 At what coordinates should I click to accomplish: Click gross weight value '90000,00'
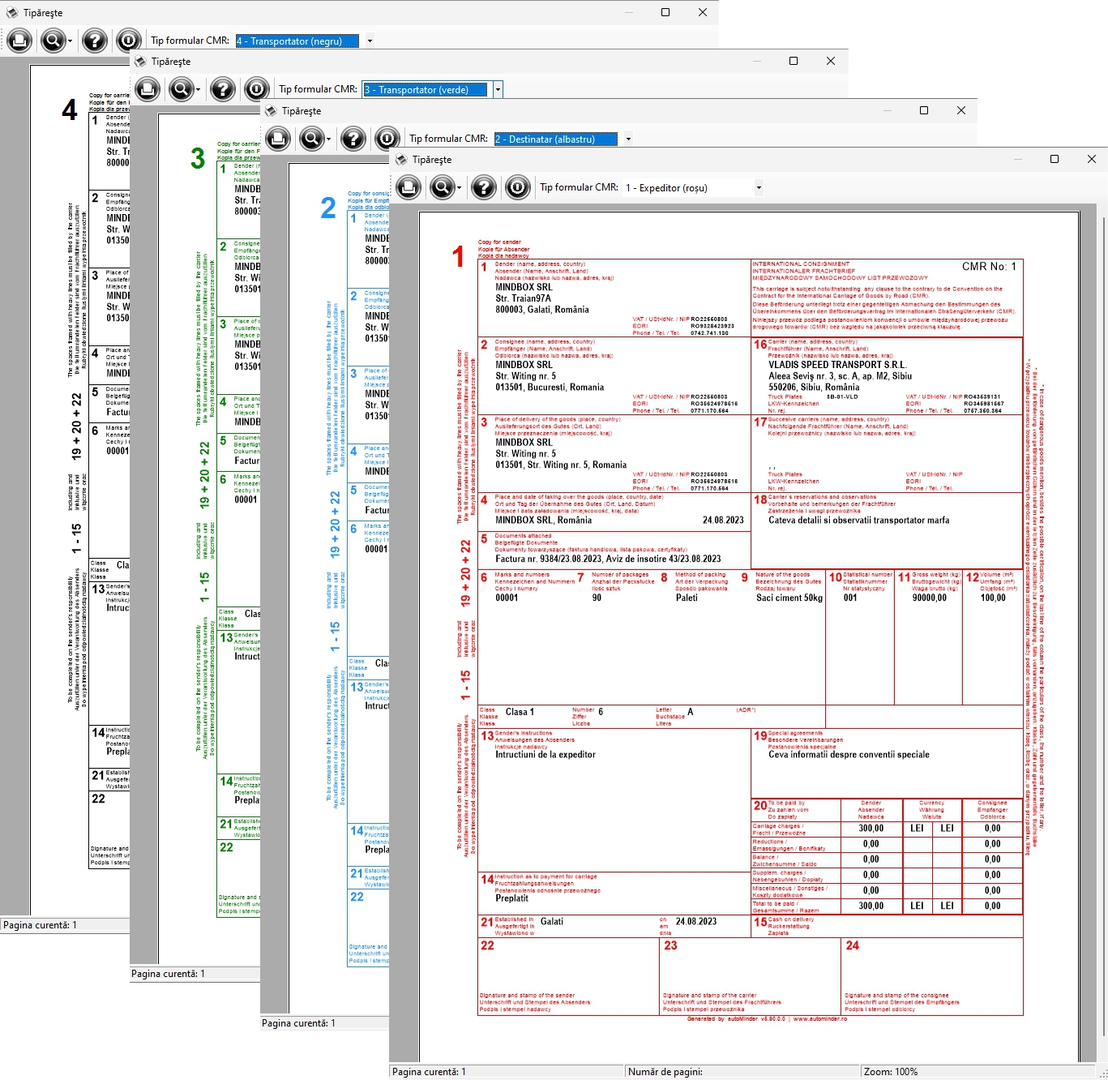point(929,598)
